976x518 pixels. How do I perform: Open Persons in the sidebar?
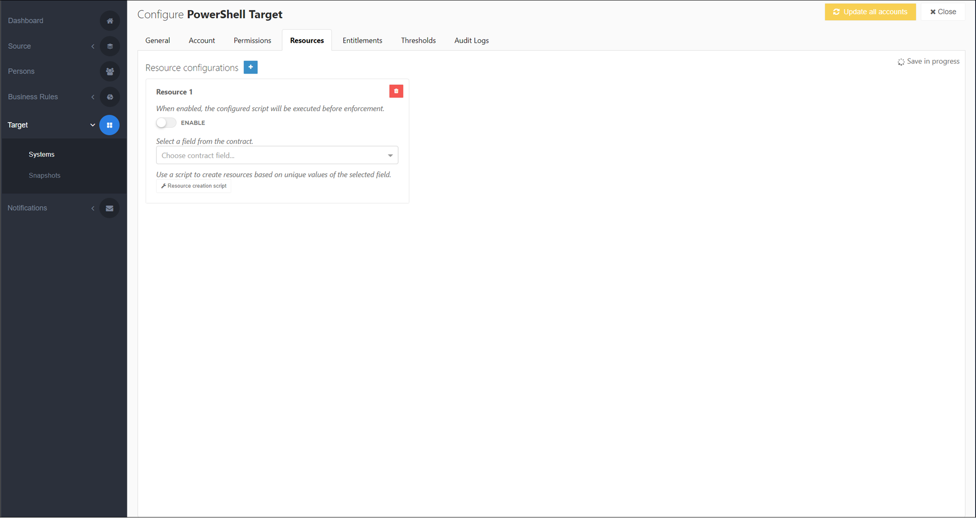(21, 72)
